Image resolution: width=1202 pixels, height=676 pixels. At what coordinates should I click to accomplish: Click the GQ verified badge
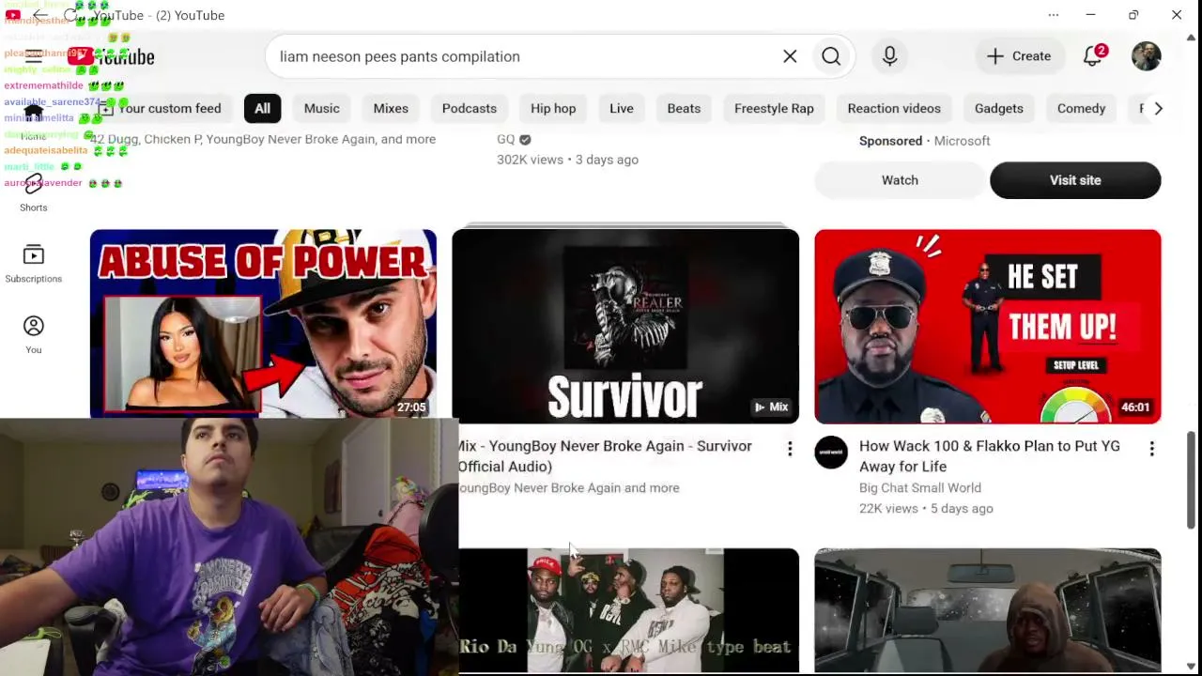click(525, 139)
